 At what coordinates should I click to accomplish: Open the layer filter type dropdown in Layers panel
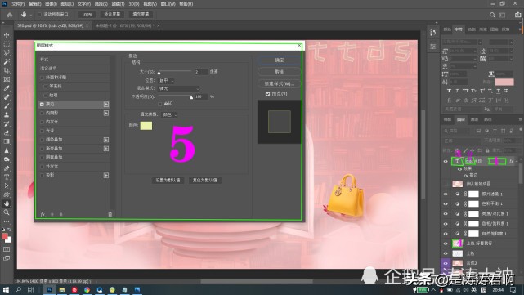[457, 131]
